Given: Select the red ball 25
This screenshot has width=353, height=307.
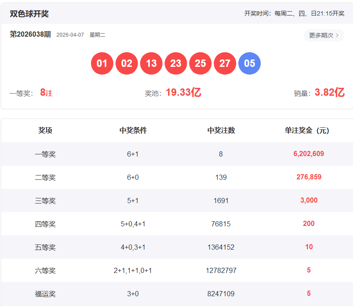Looking at the screenshot, I should click(200, 63).
